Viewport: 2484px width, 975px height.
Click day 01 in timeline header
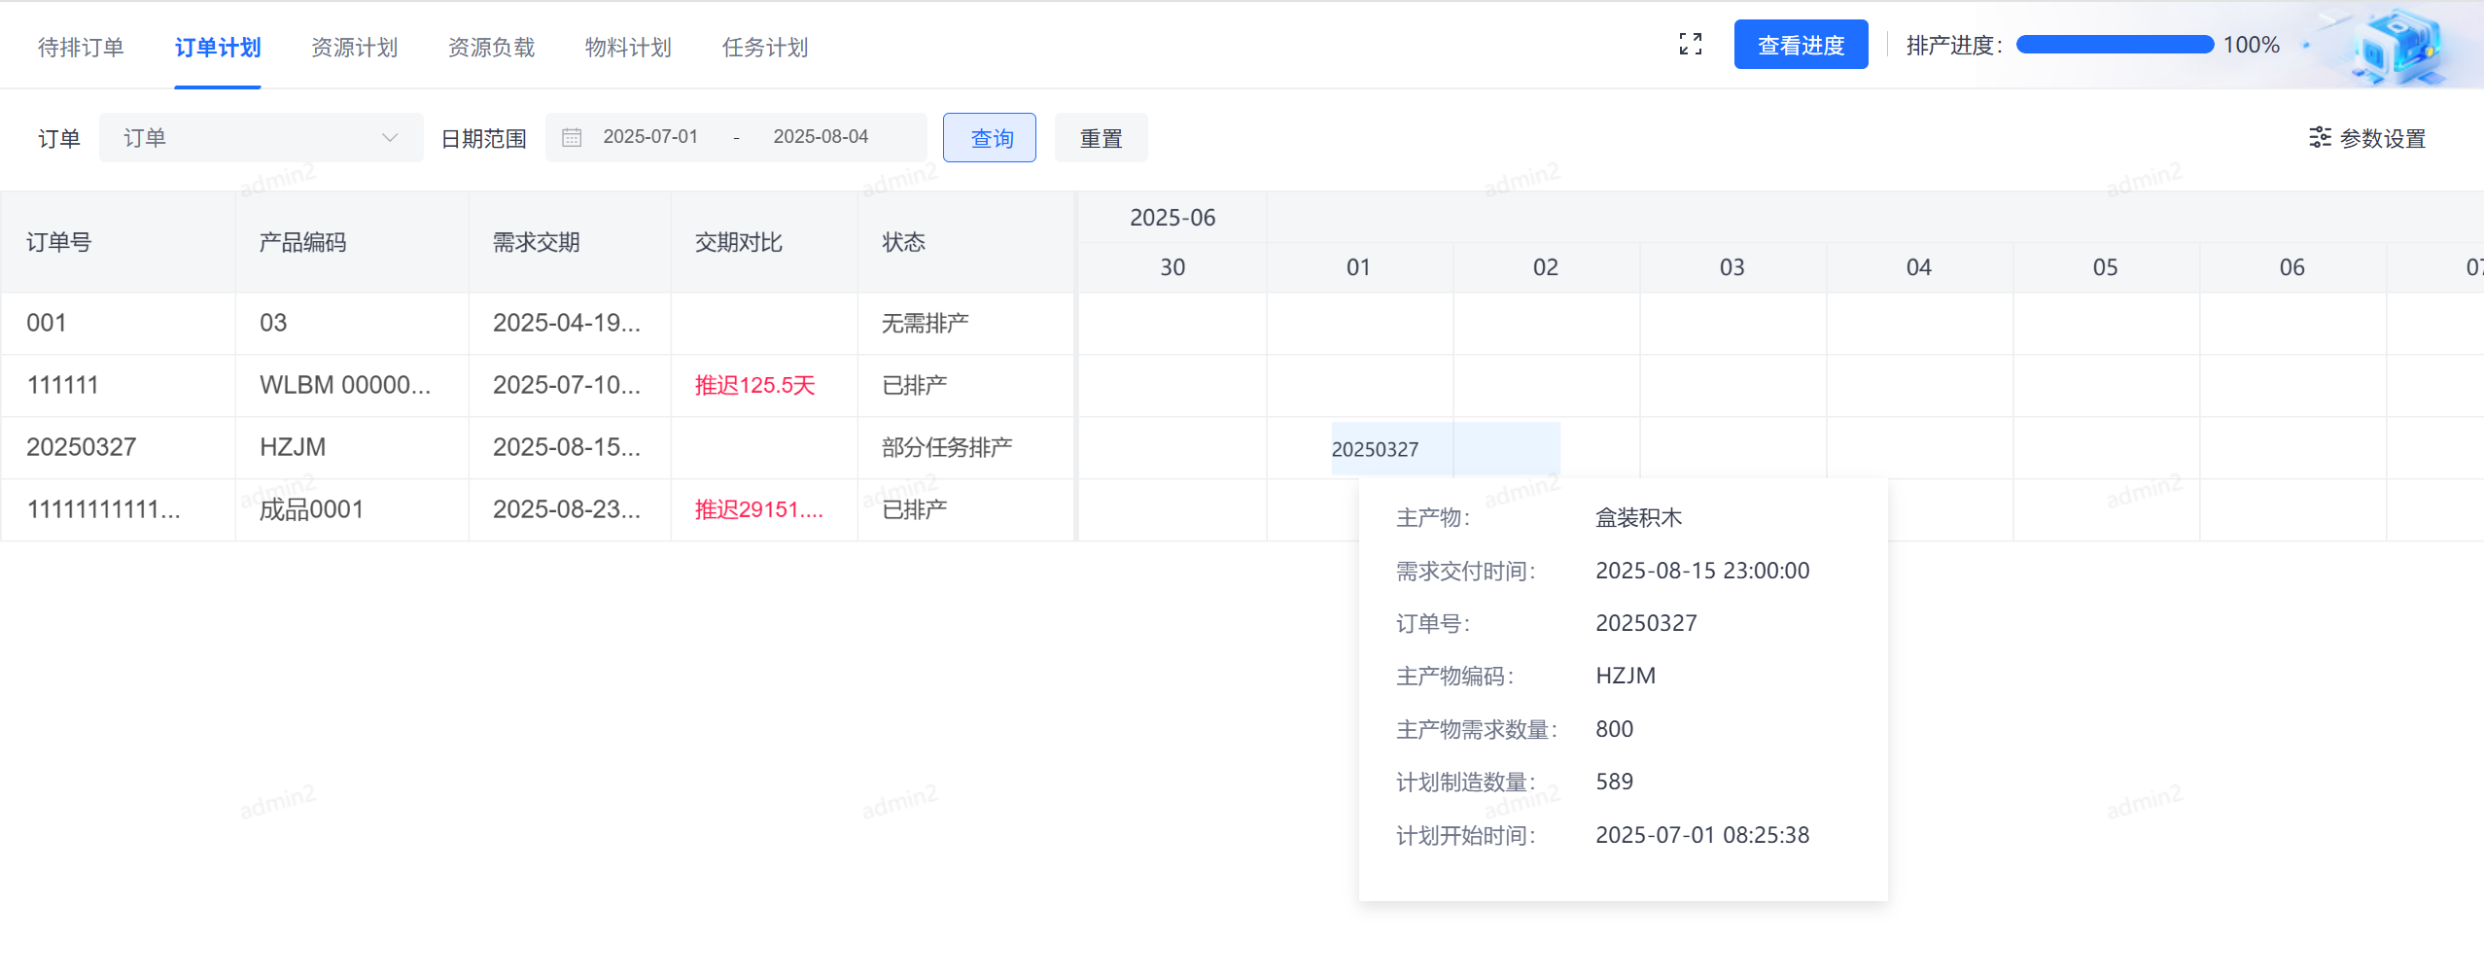1359,267
